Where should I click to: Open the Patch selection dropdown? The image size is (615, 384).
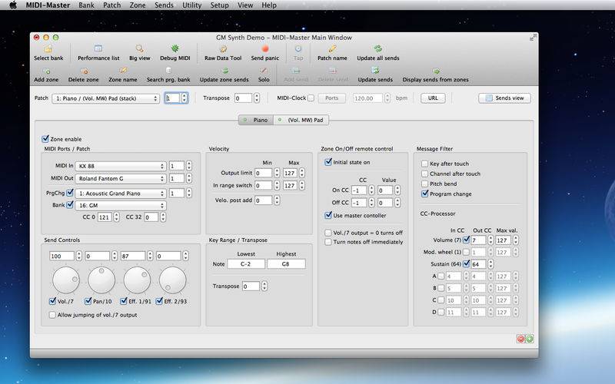coord(105,98)
